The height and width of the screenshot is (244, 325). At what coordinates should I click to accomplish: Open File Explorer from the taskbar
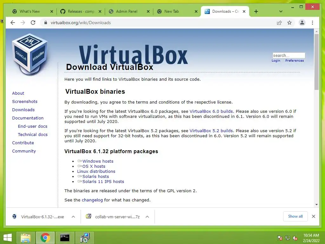26,238
